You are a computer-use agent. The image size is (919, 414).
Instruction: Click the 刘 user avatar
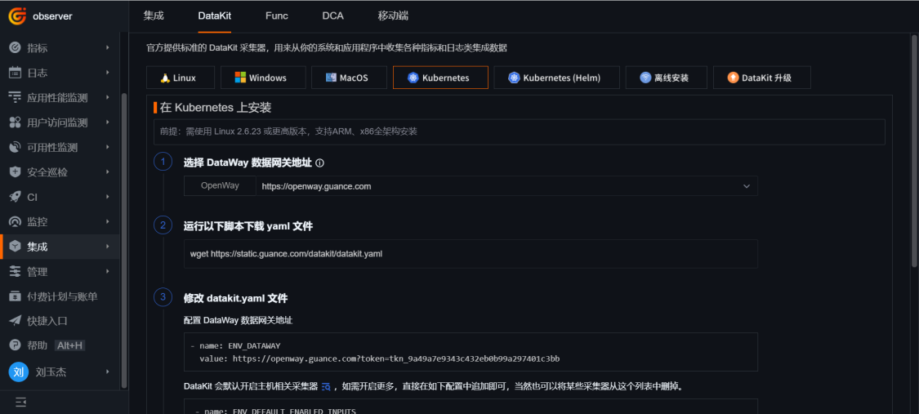coord(18,372)
